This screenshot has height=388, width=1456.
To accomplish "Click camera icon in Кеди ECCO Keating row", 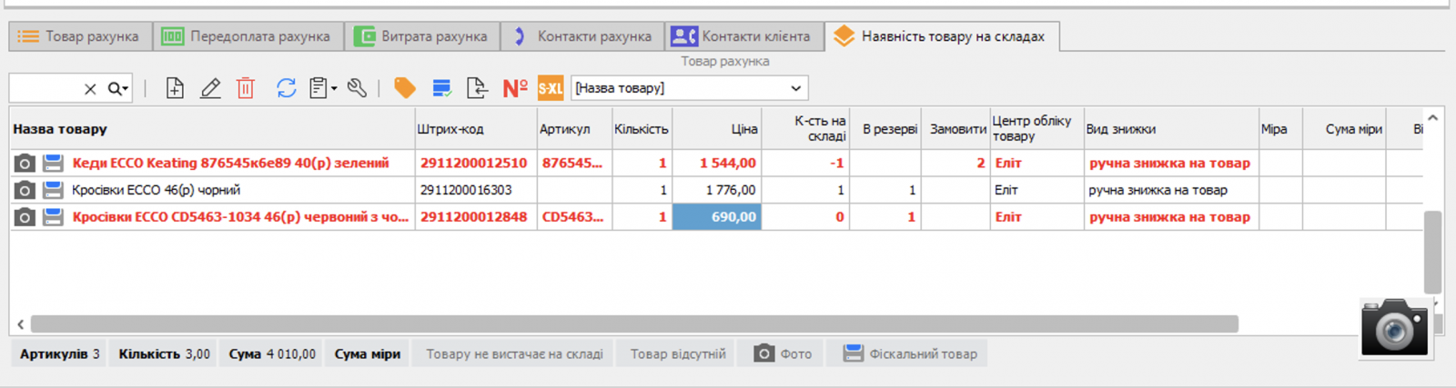I will coord(25,164).
